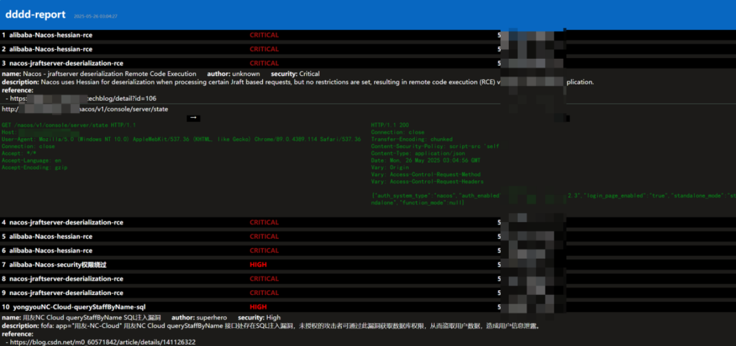
Task: Click 'Transfer-Encoding: chunked' response header
Action: (x=412, y=139)
